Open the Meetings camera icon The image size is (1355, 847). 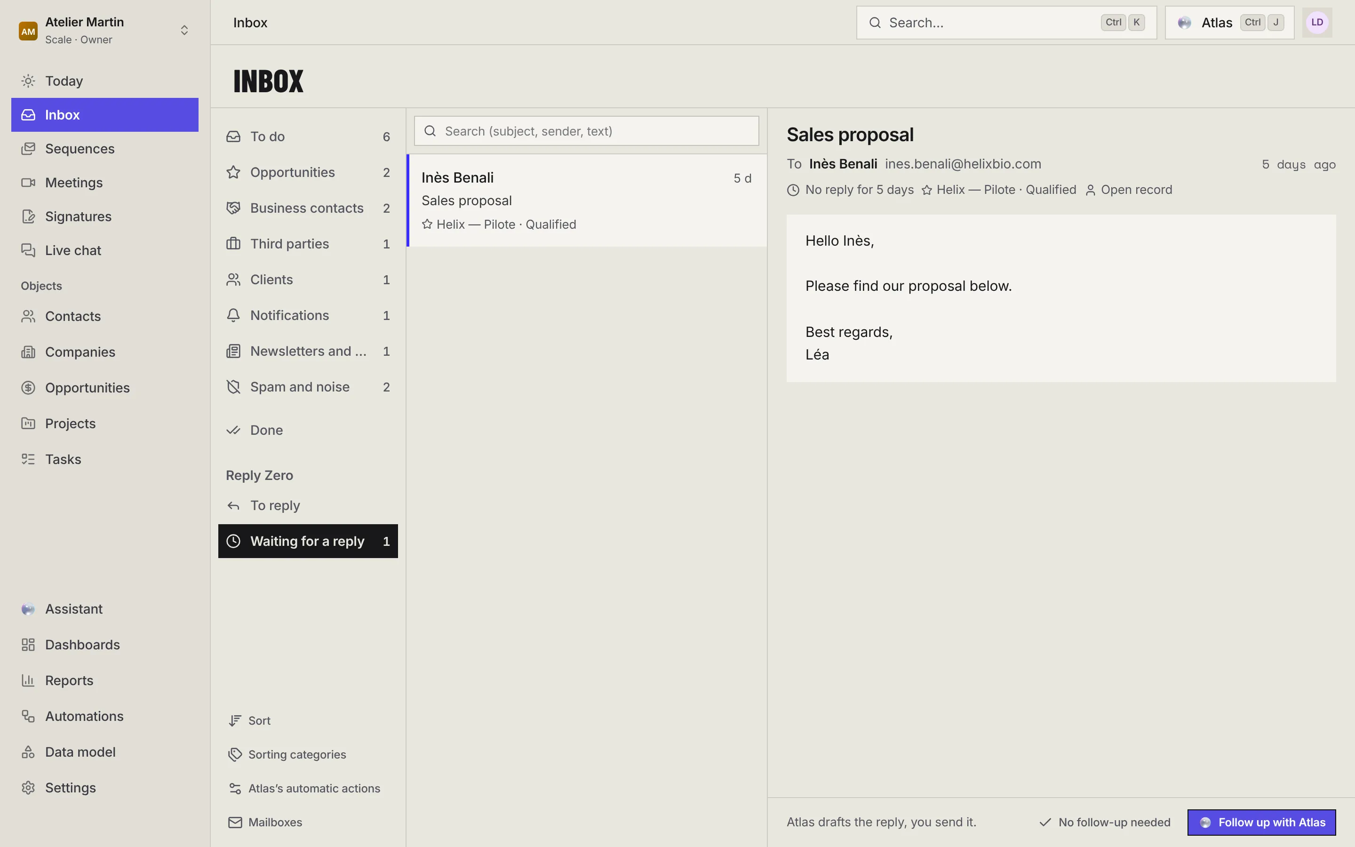click(28, 183)
